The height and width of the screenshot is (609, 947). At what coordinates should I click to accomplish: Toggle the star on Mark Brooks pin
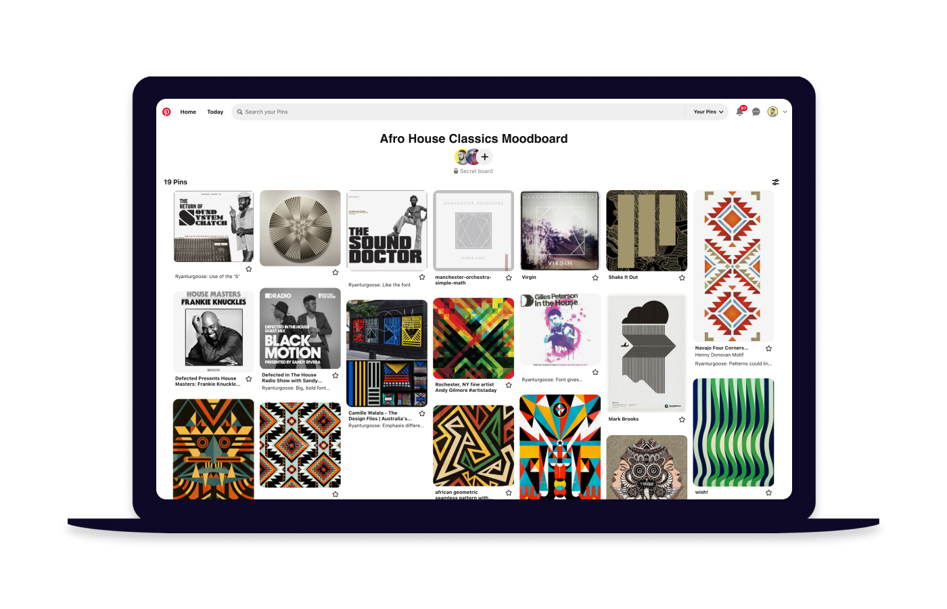click(682, 420)
